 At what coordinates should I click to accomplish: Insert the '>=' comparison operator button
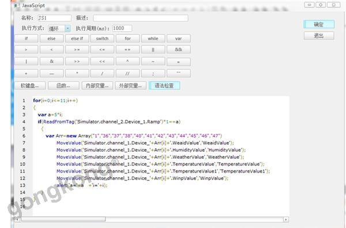coord(77,50)
